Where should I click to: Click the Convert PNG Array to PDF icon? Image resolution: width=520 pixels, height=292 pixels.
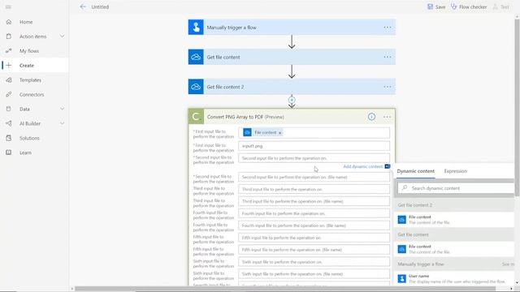[x=196, y=117]
